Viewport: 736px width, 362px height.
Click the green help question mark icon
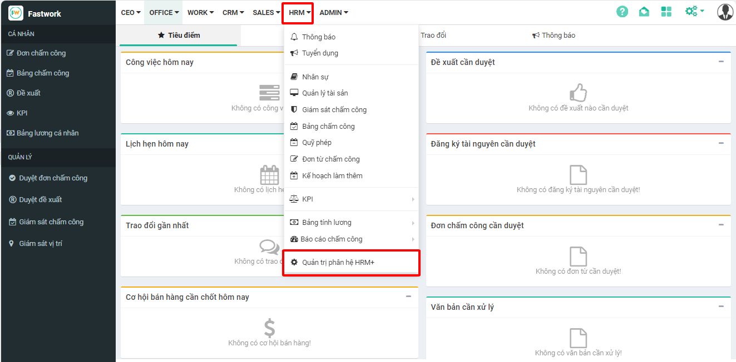pos(622,12)
